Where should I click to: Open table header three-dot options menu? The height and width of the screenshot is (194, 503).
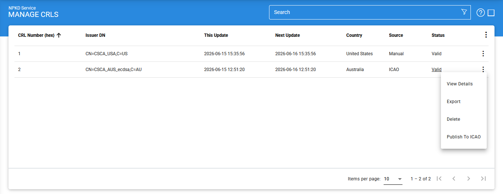tap(486, 35)
